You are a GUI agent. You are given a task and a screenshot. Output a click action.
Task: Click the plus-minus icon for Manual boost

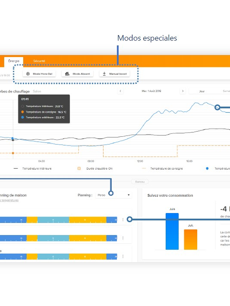click(104, 74)
